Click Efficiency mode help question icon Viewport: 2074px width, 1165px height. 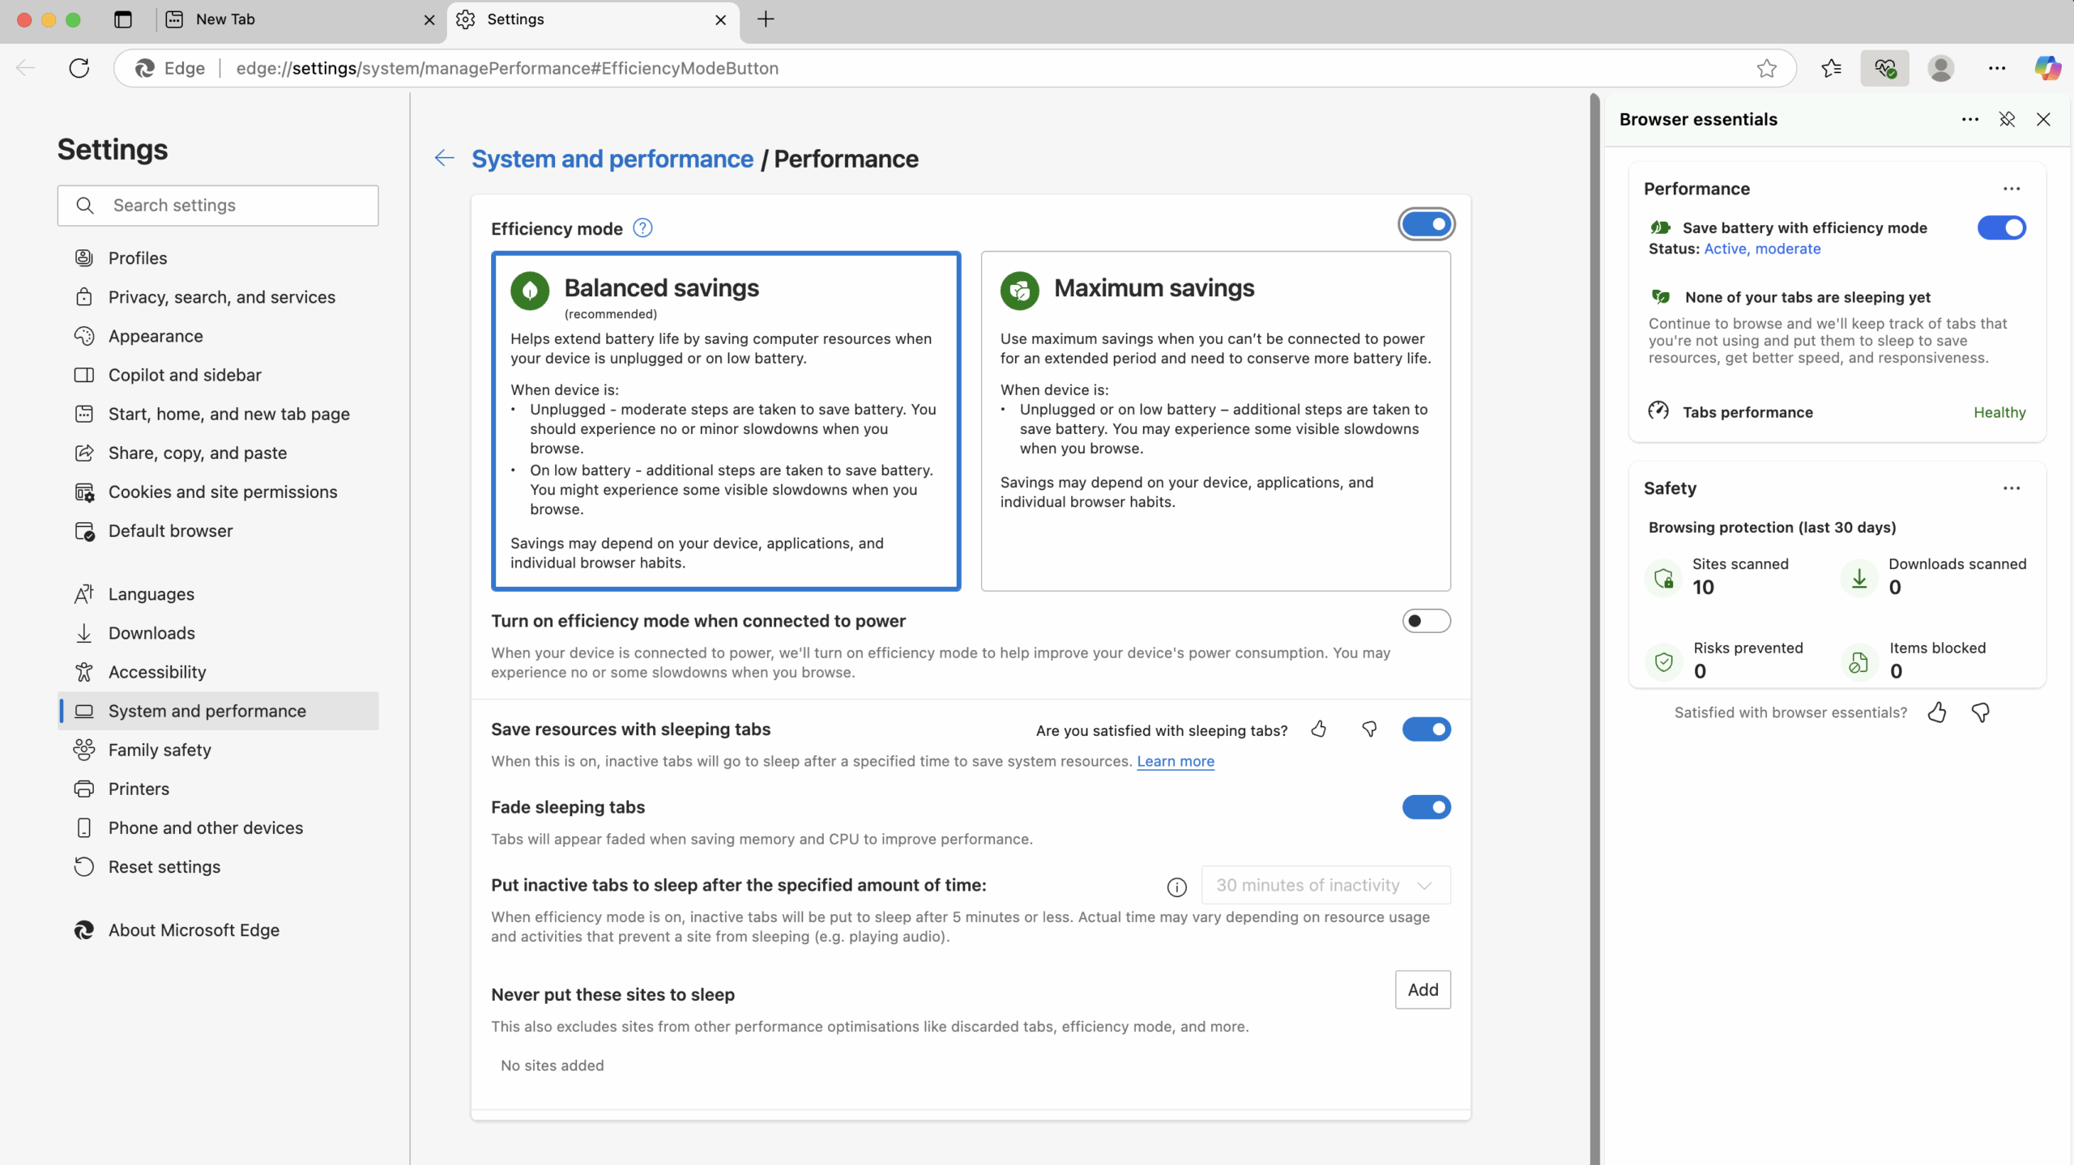(642, 228)
